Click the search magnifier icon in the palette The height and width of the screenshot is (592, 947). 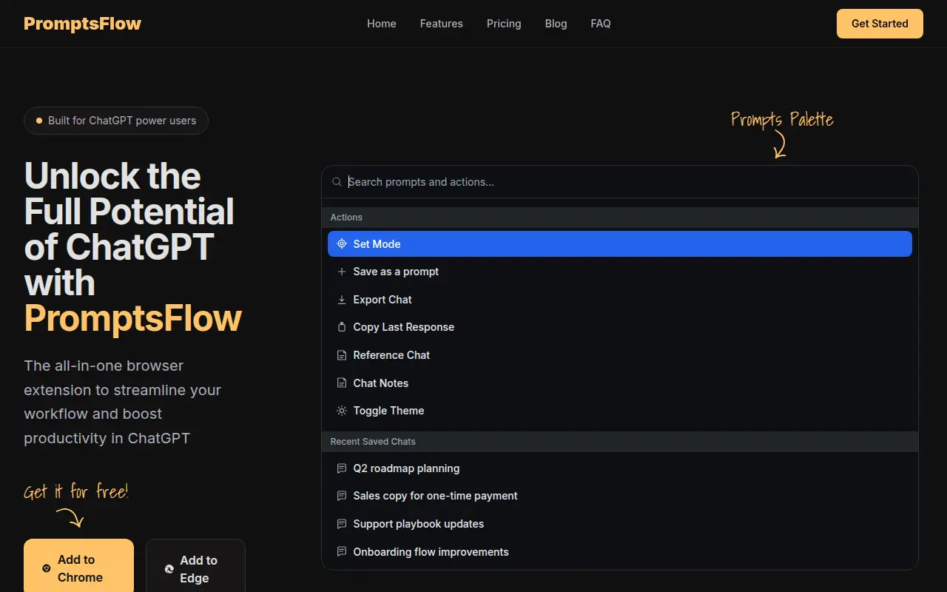(x=337, y=182)
